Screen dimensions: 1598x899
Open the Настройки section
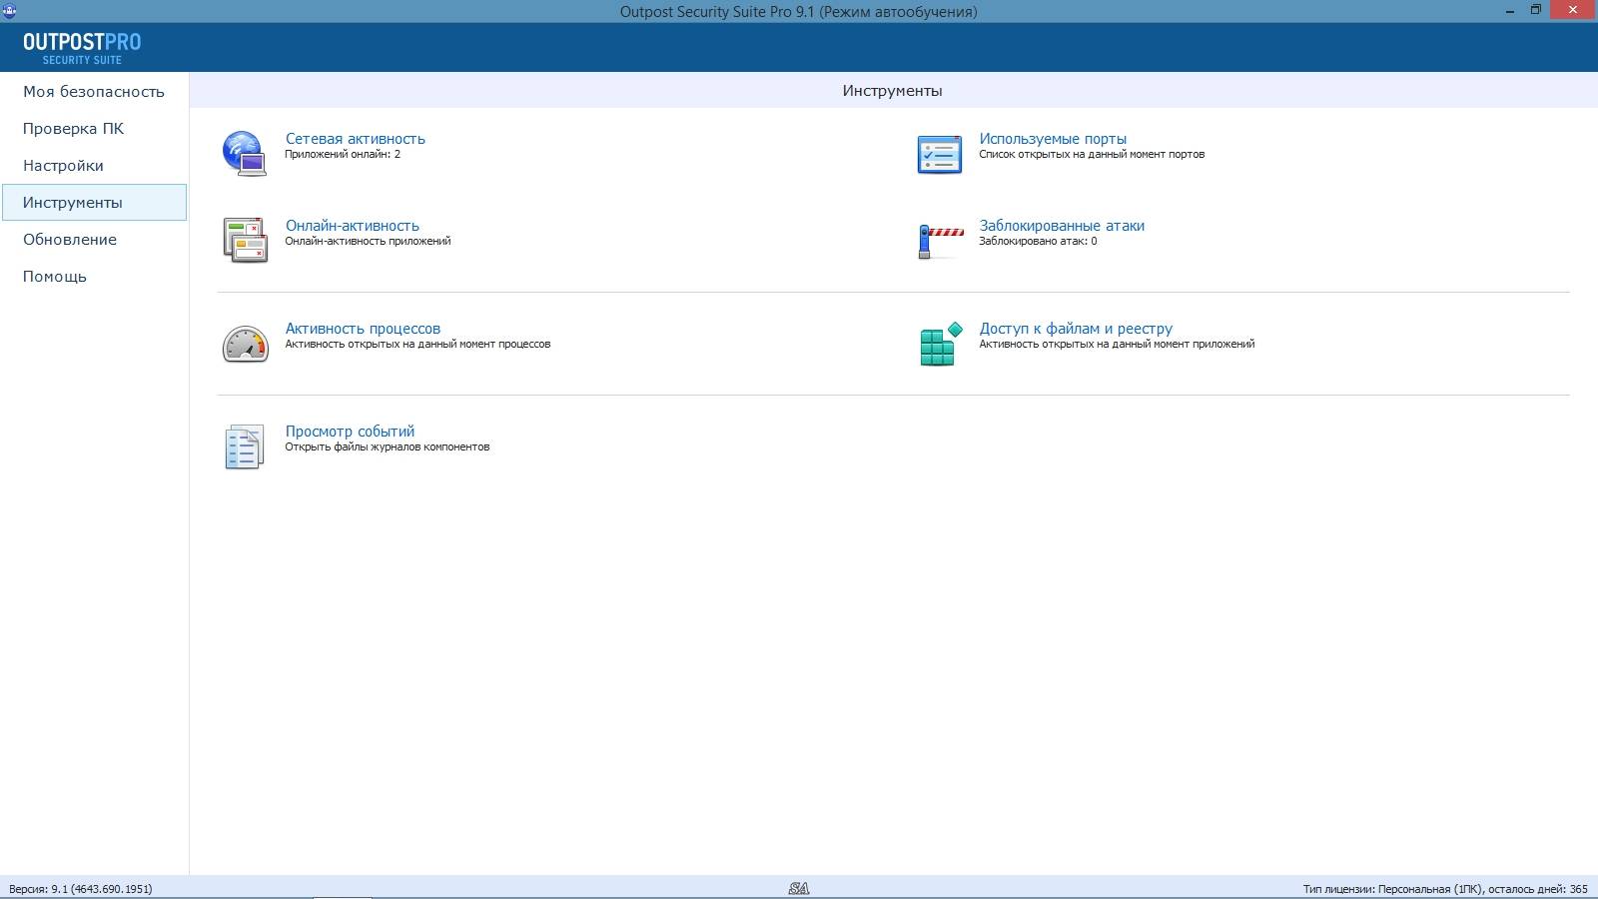point(94,166)
